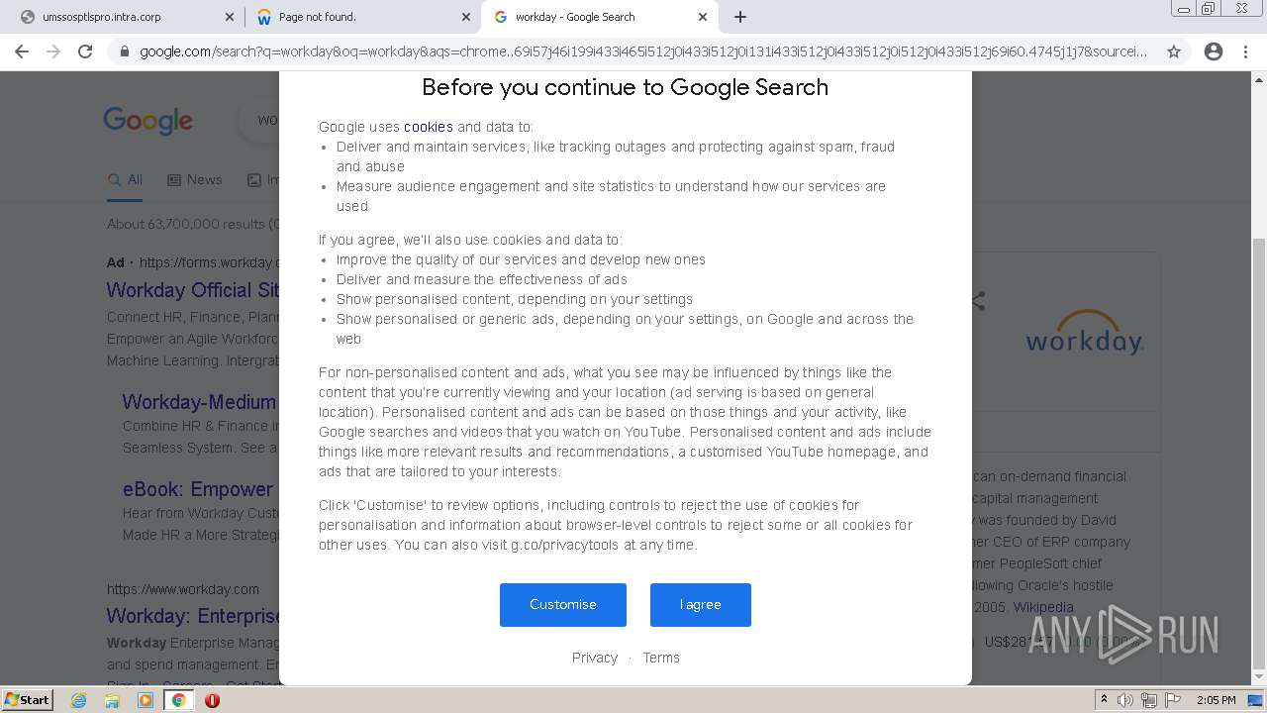This screenshot has width=1267, height=713.
Task: Click the 2:05 PM clock
Action: (1217, 700)
